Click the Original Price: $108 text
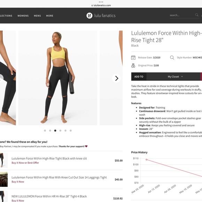 (148, 65)
